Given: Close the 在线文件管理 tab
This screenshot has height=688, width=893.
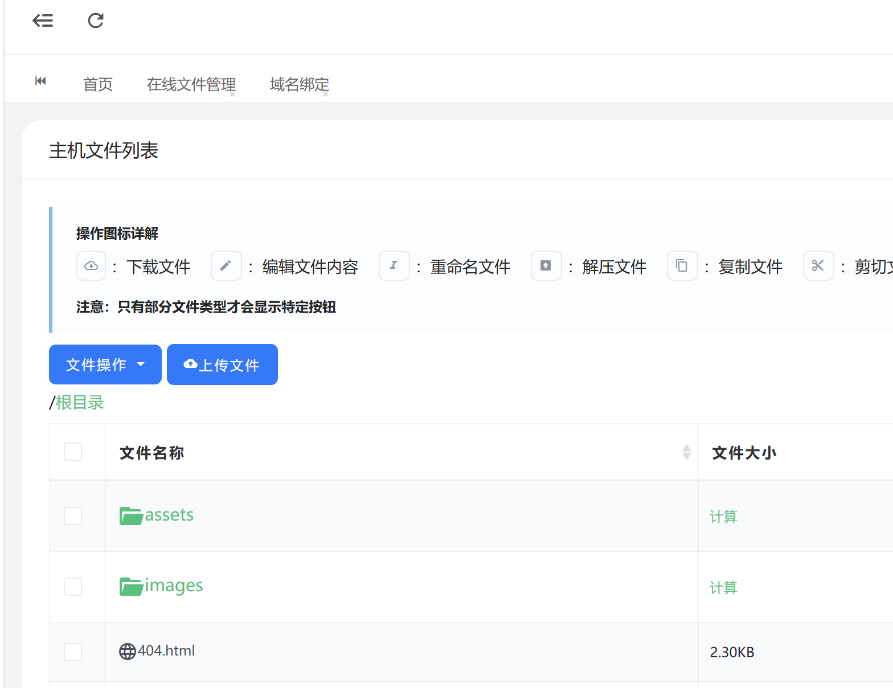Looking at the screenshot, I should click(x=232, y=94).
